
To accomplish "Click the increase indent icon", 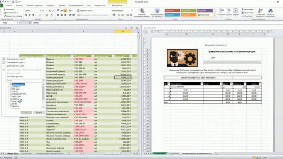I will tap(74, 15).
